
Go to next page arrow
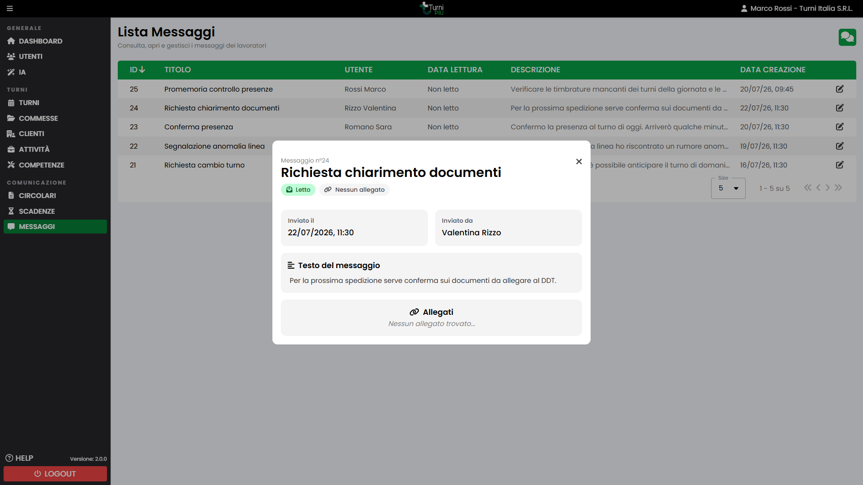[827, 188]
